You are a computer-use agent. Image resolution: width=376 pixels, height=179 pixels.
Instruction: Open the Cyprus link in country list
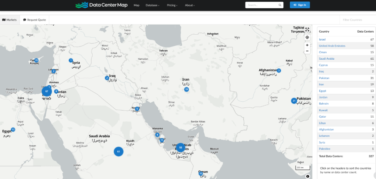(x=323, y=65)
